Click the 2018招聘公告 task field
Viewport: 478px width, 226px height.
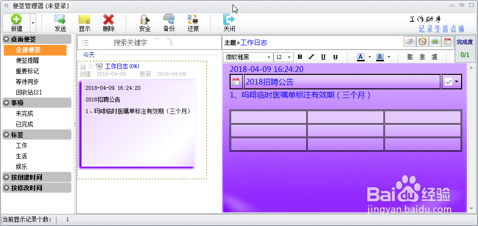click(342, 82)
